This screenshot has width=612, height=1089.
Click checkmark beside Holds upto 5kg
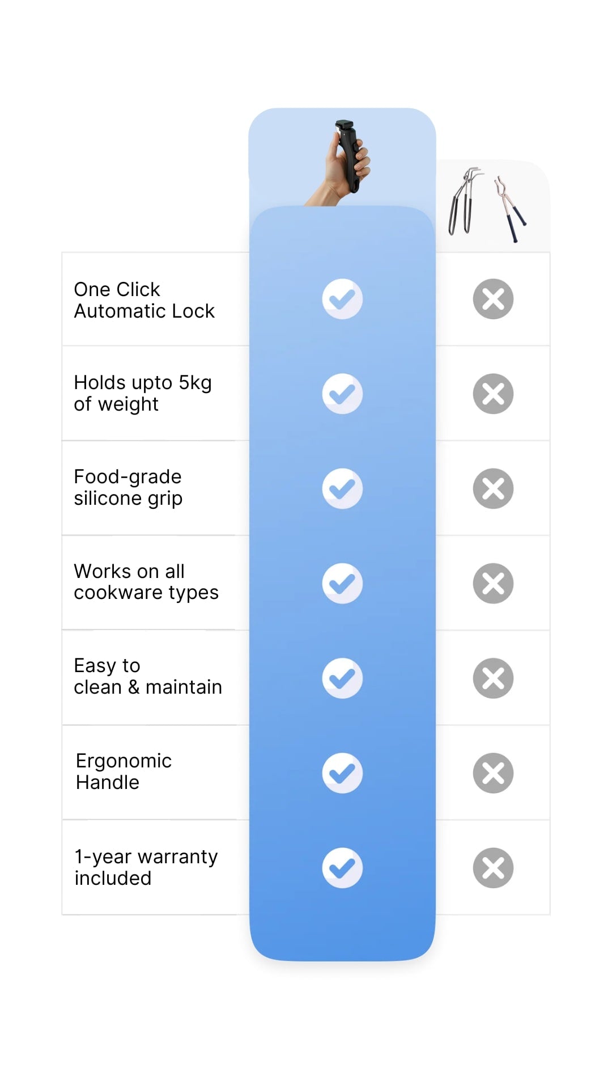(342, 394)
